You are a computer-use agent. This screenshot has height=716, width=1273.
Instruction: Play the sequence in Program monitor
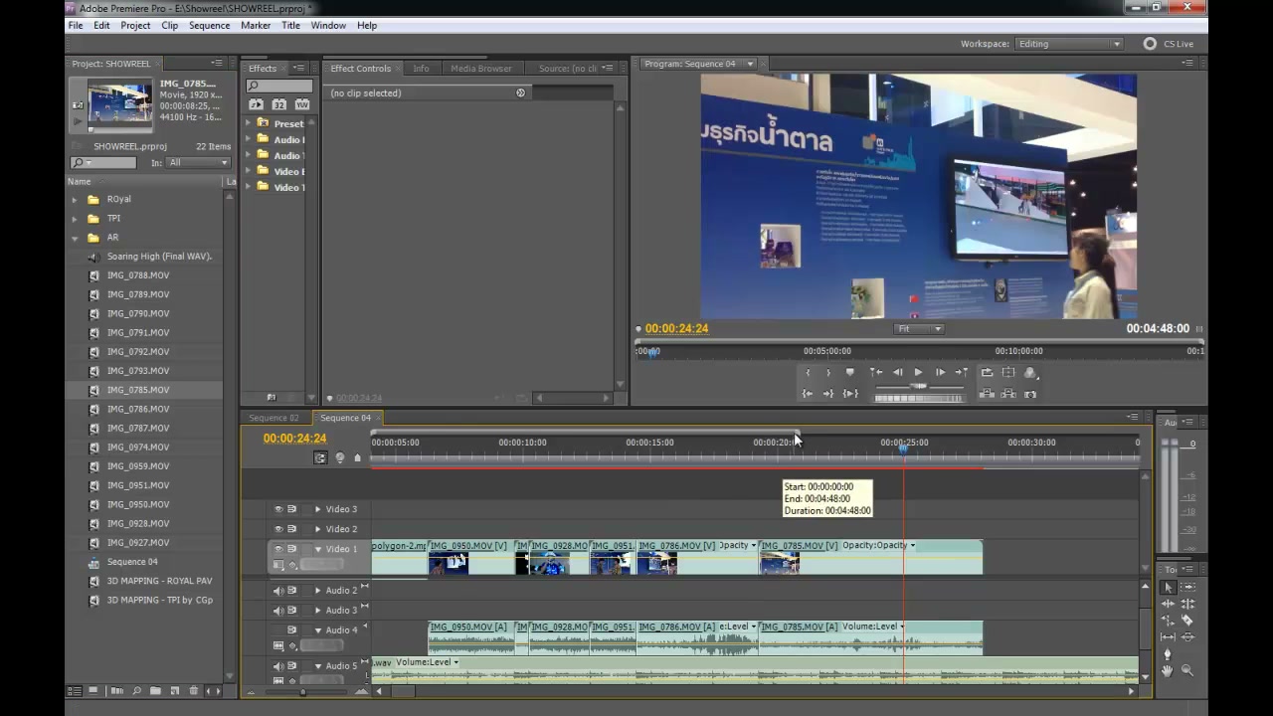pos(918,373)
